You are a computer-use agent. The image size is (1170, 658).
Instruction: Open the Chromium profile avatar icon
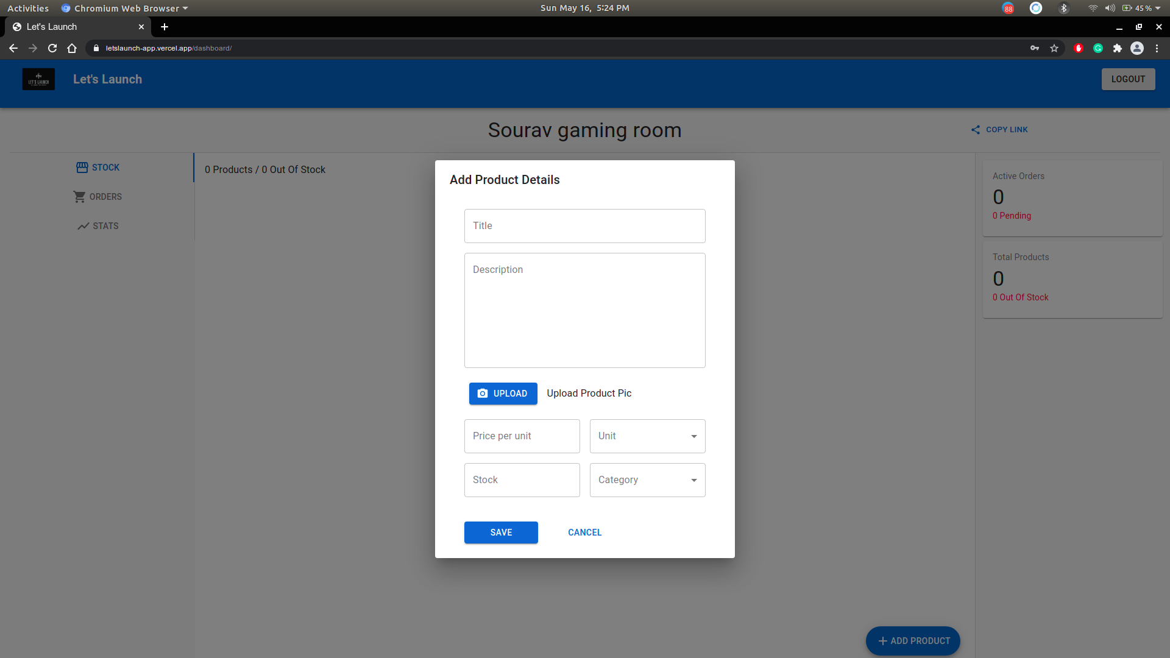click(x=1137, y=48)
